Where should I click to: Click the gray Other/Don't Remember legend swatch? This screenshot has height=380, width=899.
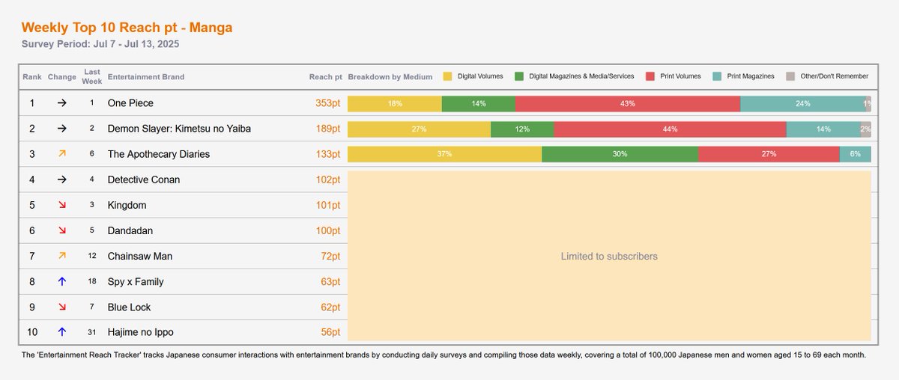coord(790,76)
